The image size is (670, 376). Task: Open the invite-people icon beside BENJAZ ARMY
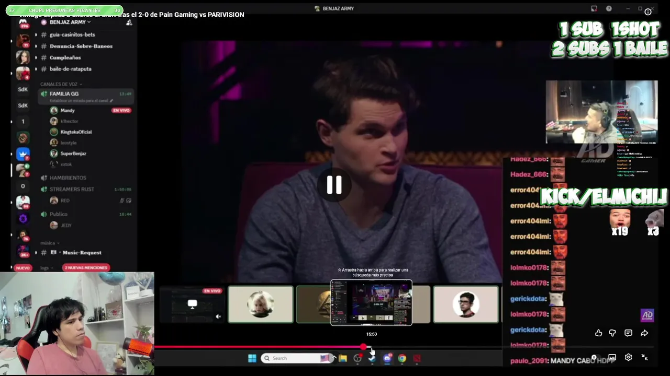click(x=129, y=22)
